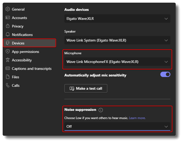Click the Noise suppression info icon
The height and width of the screenshot is (141, 181).
click(101, 110)
